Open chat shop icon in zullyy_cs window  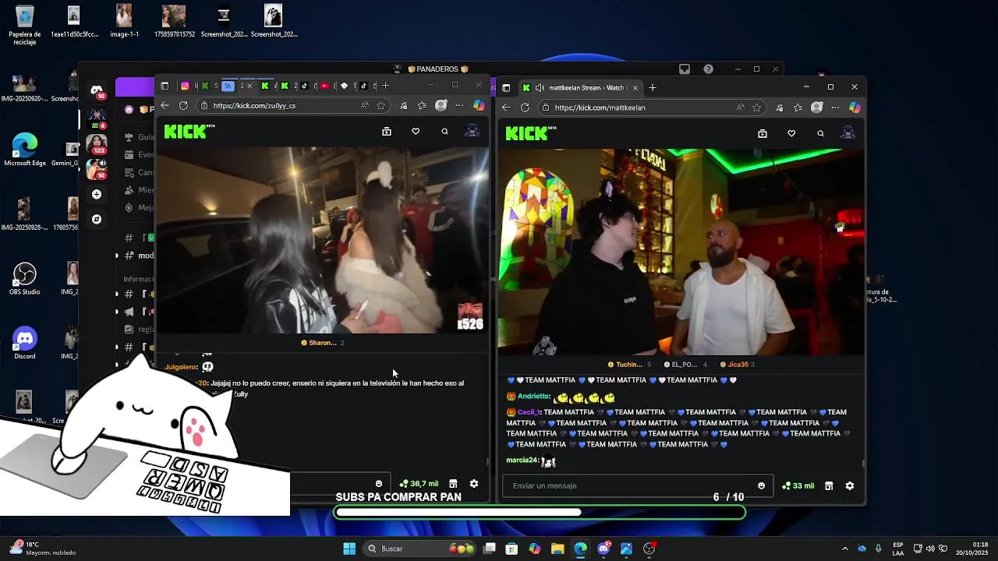(453, 484)
